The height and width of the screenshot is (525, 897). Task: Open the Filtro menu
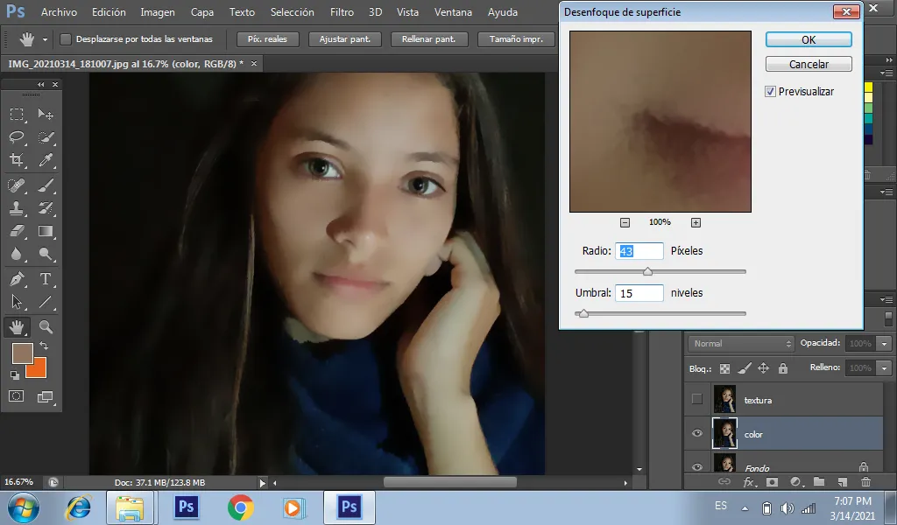click(x=343, y=12)
